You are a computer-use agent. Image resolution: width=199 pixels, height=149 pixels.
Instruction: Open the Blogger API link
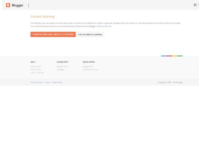pyautogui.click(x=88, y=66)
